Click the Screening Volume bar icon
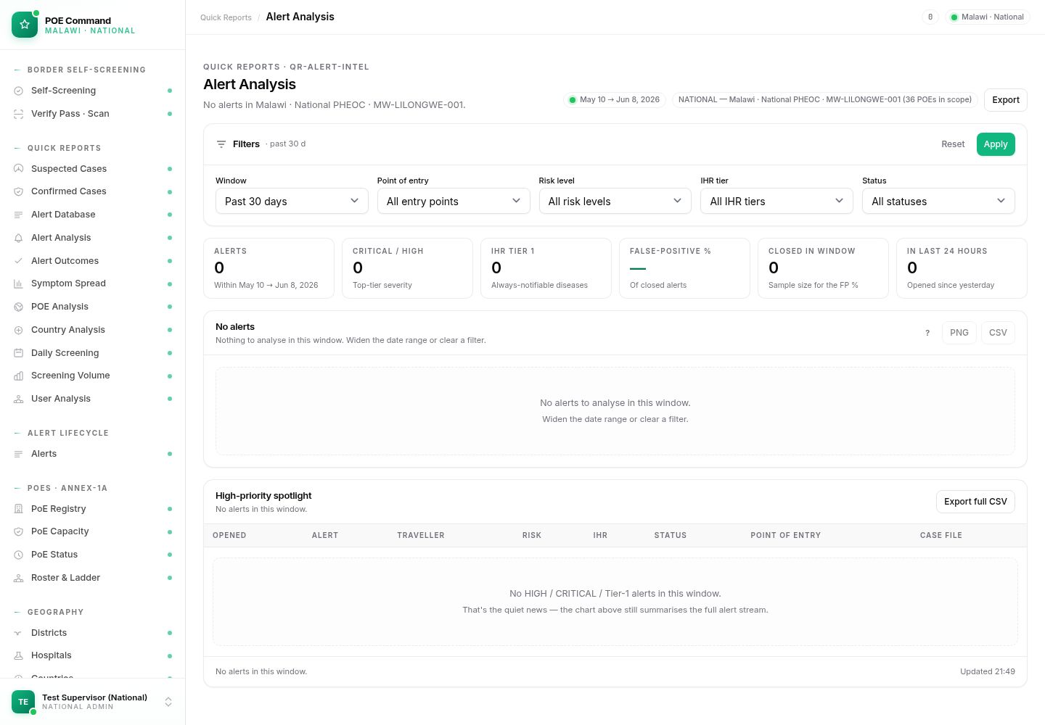 (x=19, y=376)
